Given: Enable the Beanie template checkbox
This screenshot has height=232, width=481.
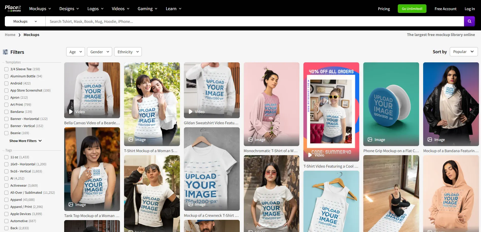Looking at the screenshot, I should coord(6,133).
